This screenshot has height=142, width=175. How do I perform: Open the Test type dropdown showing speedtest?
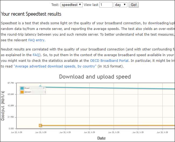point(72,5)
